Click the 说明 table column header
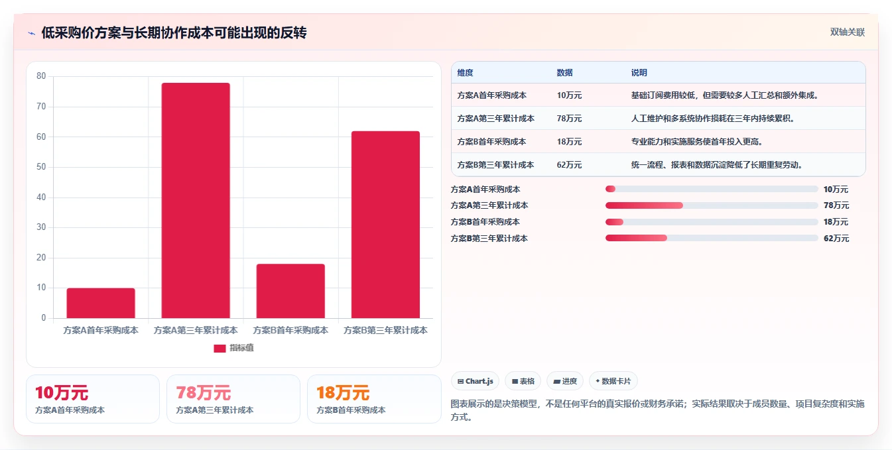892x450 pixels. pyautogui.click(x=639, y=73)
